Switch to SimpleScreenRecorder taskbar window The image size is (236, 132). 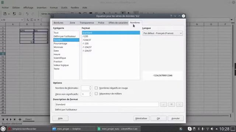tap(29, 129)
